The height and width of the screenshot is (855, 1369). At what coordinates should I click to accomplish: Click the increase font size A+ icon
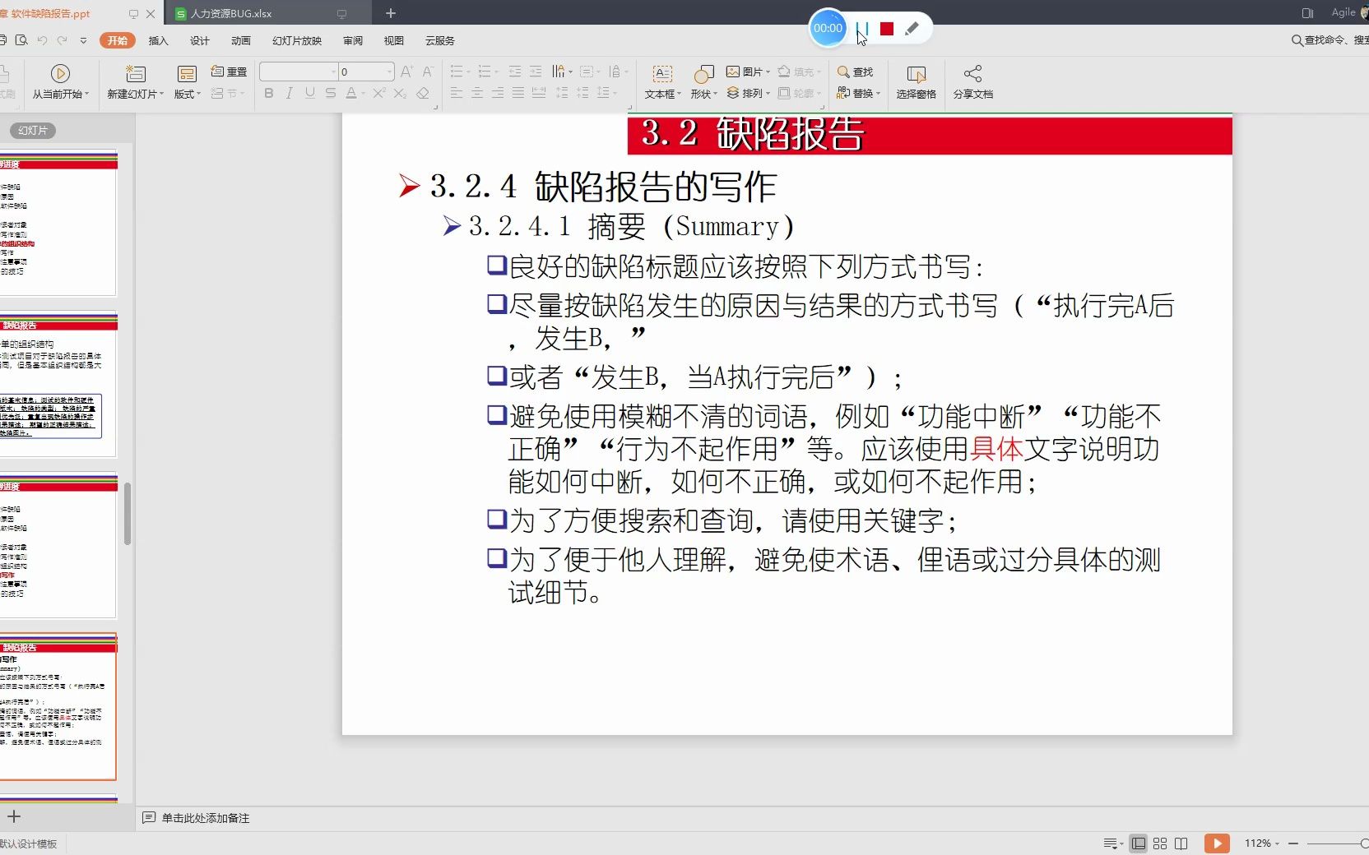tap(406, 72)
